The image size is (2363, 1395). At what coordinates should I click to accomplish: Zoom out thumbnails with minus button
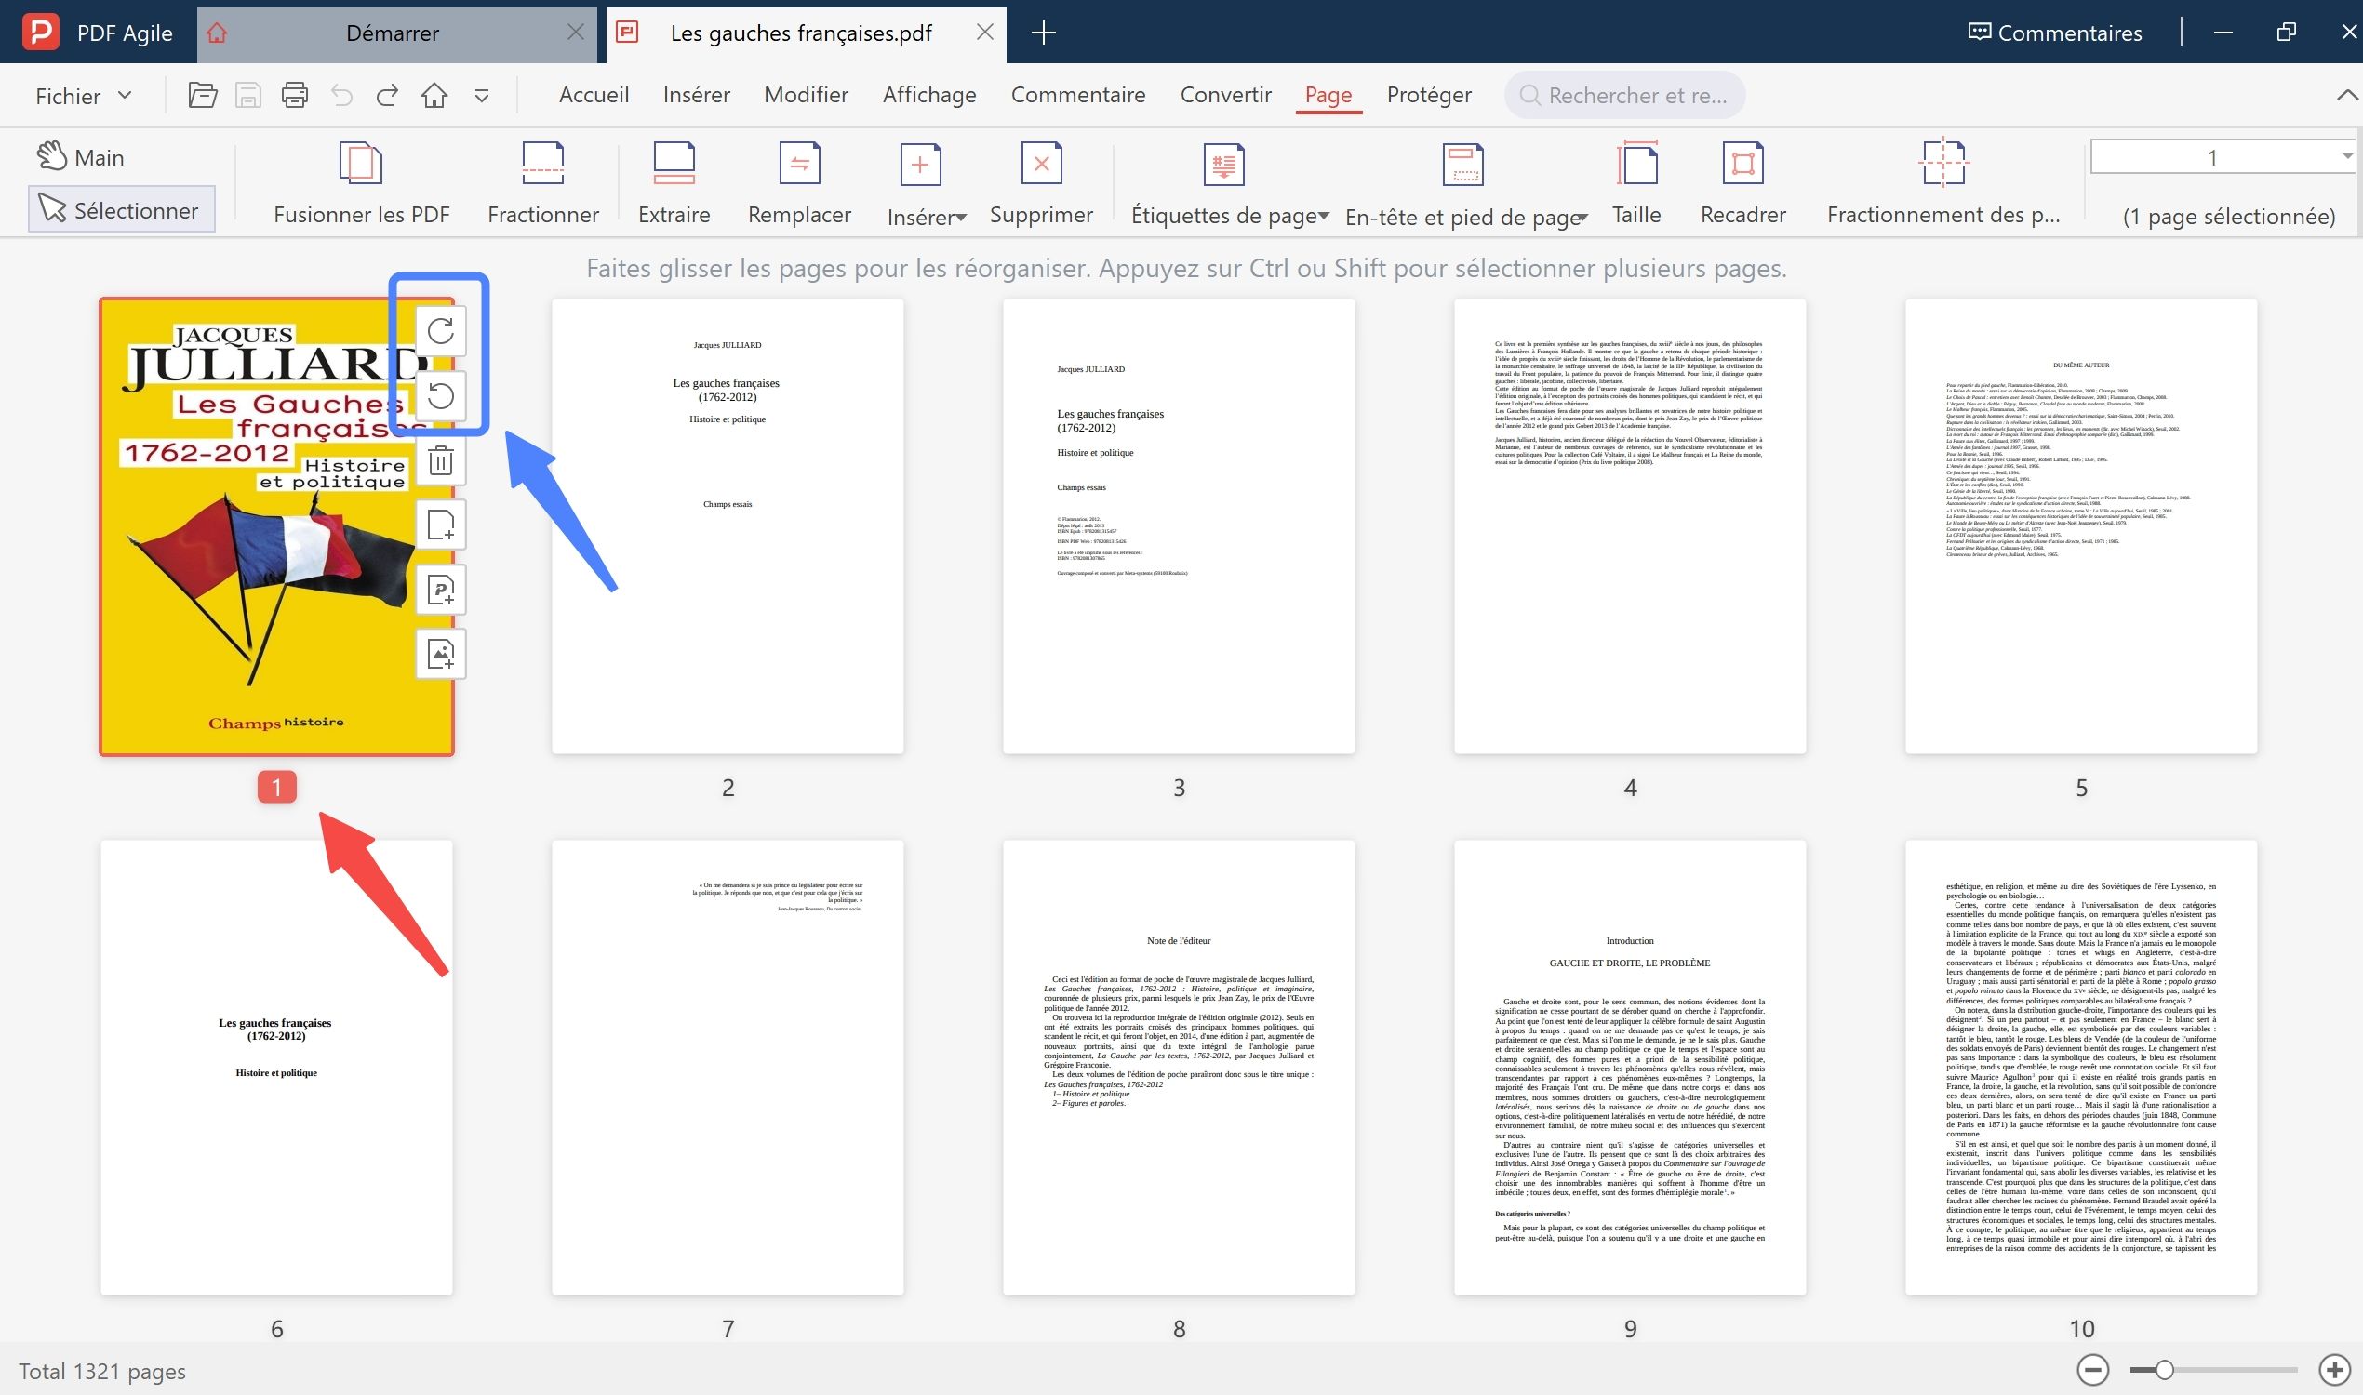point(2093,1370)
